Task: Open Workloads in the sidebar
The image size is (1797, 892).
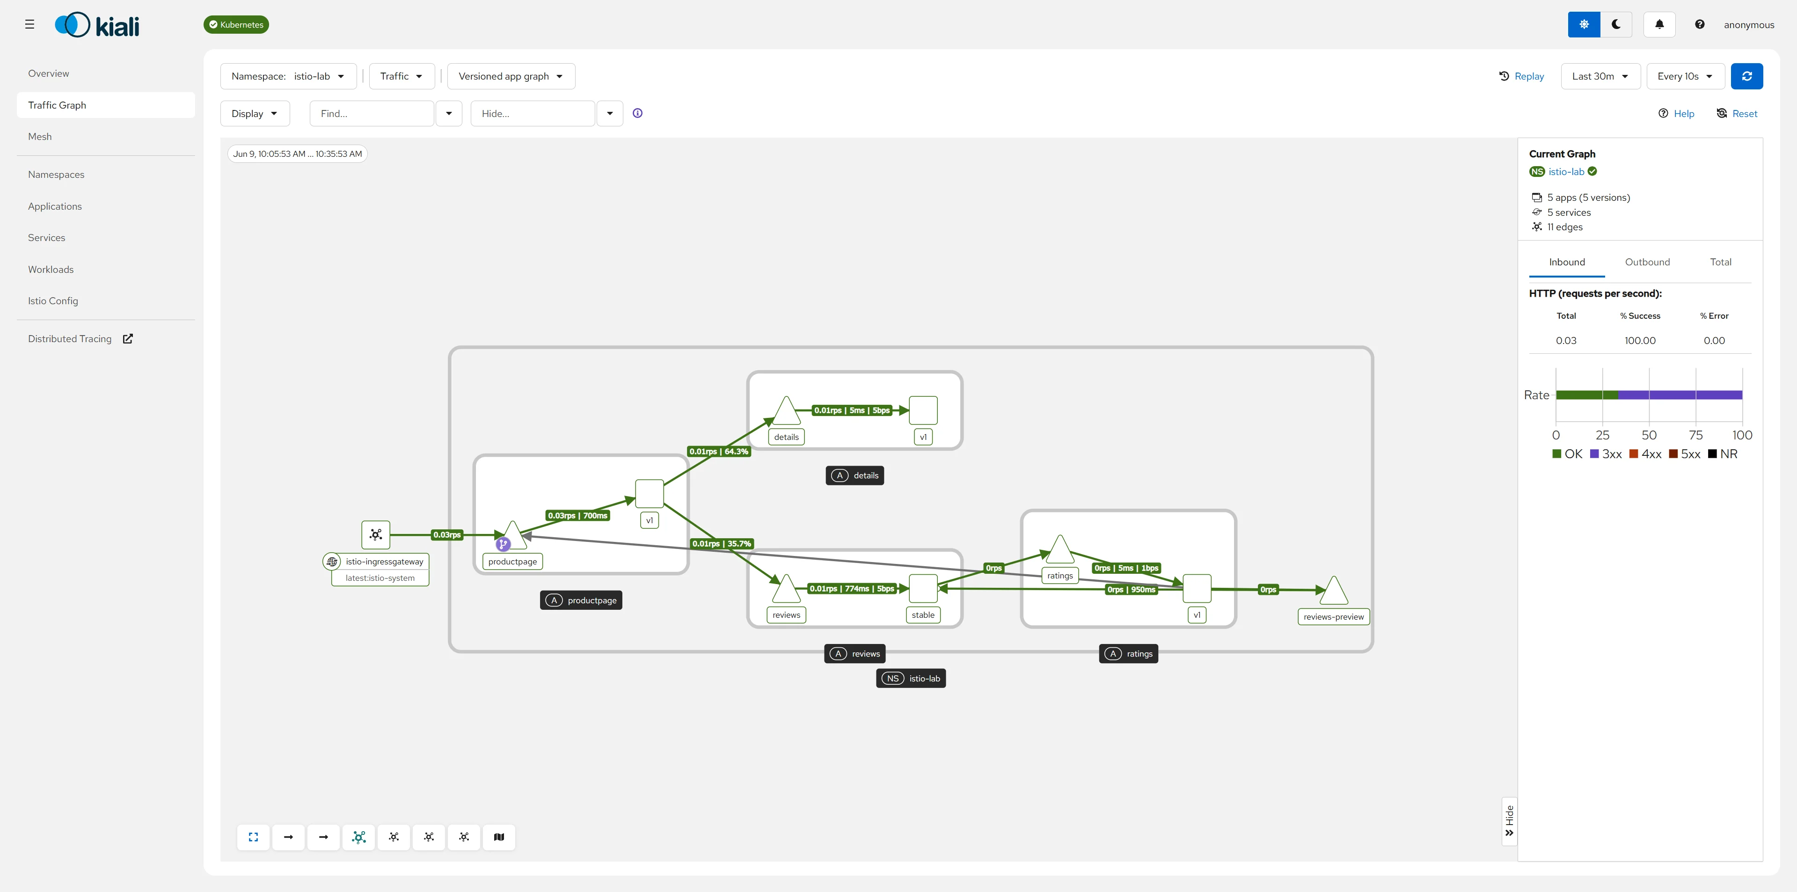Action: pyautogui.click(x=106, y=269)
